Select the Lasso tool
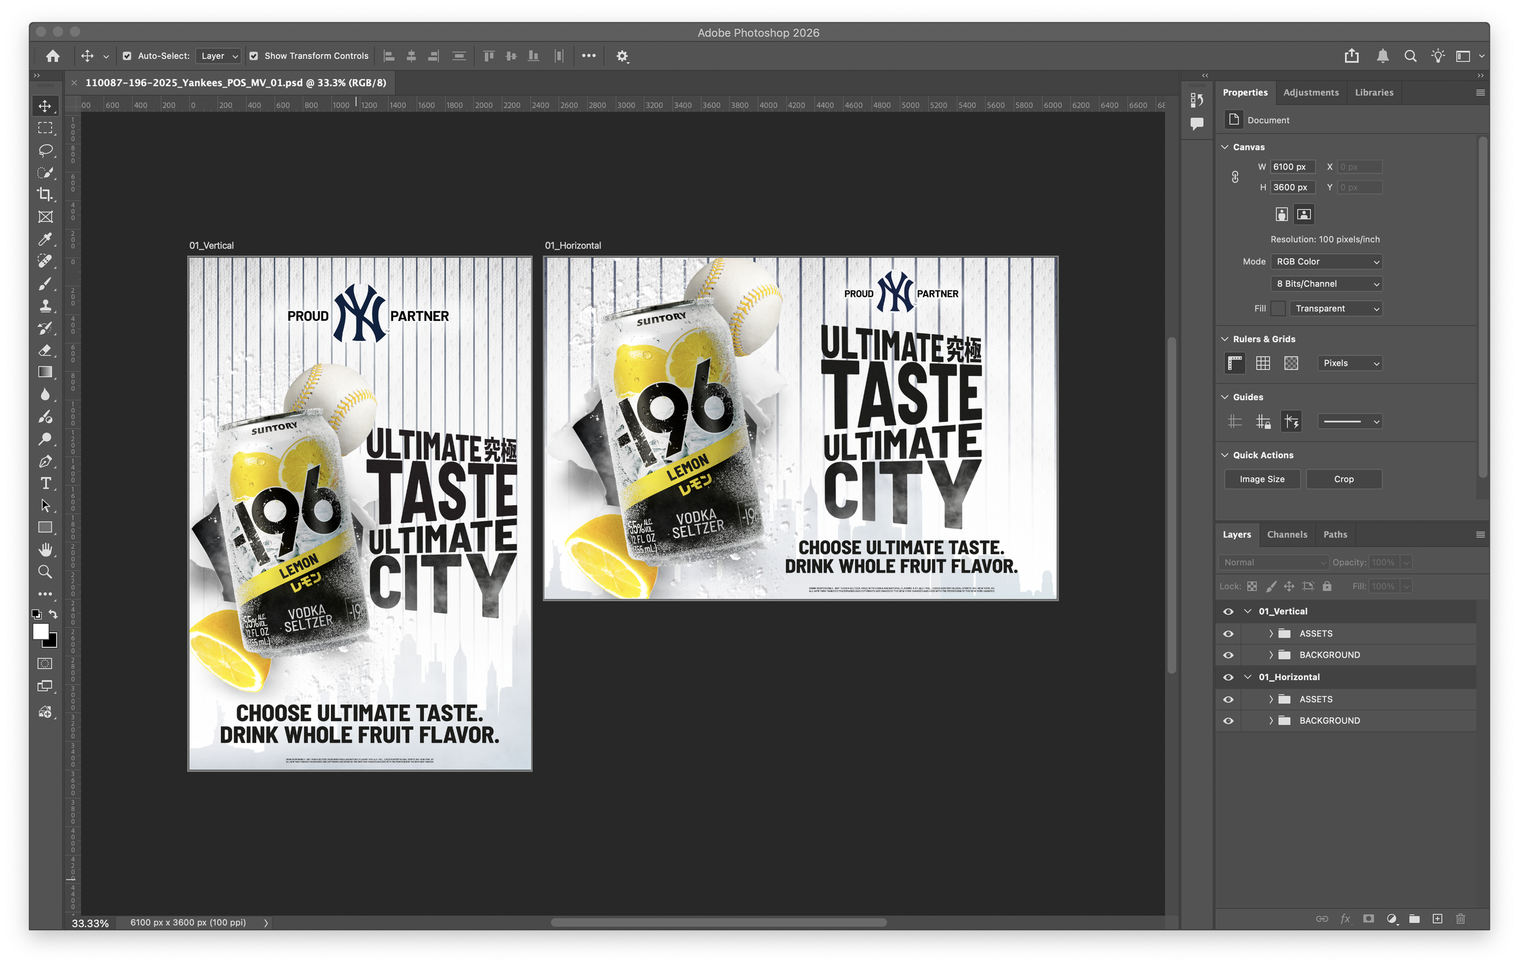Viewport: 1519px width, 966px height. pyautogui.click(x=45, y=150)
